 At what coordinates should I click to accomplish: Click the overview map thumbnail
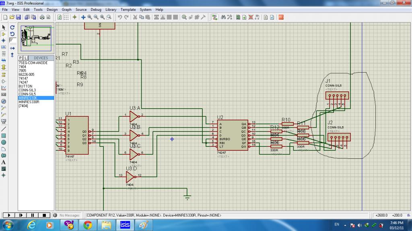click(x=36, y=38)
